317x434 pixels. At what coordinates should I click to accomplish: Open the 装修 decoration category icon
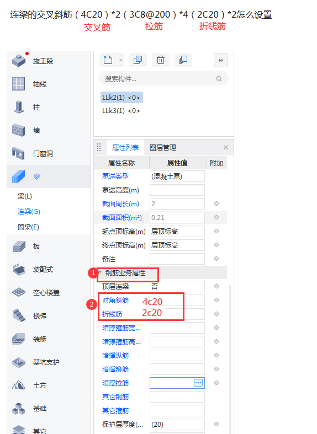[19, 339]
